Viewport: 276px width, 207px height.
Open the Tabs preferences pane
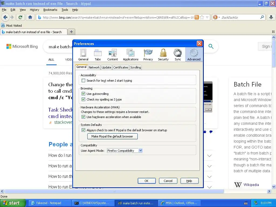point(98,55)
